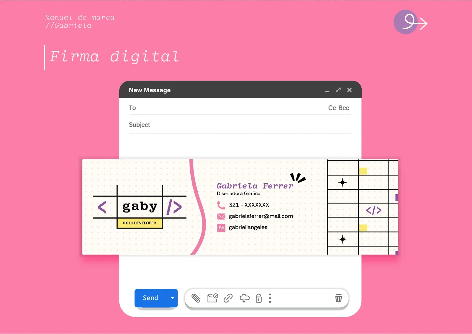Click the Send button
This screenshot has width=472, height=334.
tap(150, 298)
